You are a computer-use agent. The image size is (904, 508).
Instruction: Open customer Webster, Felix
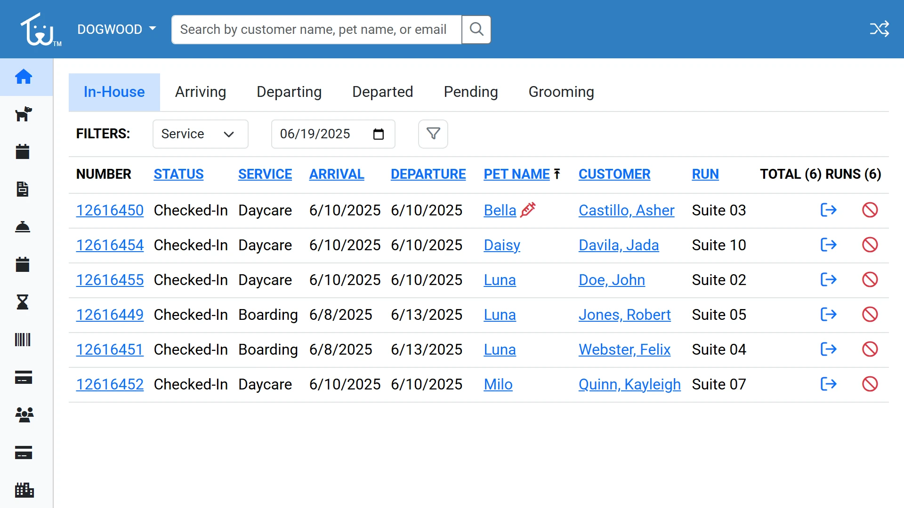point(624,349)
